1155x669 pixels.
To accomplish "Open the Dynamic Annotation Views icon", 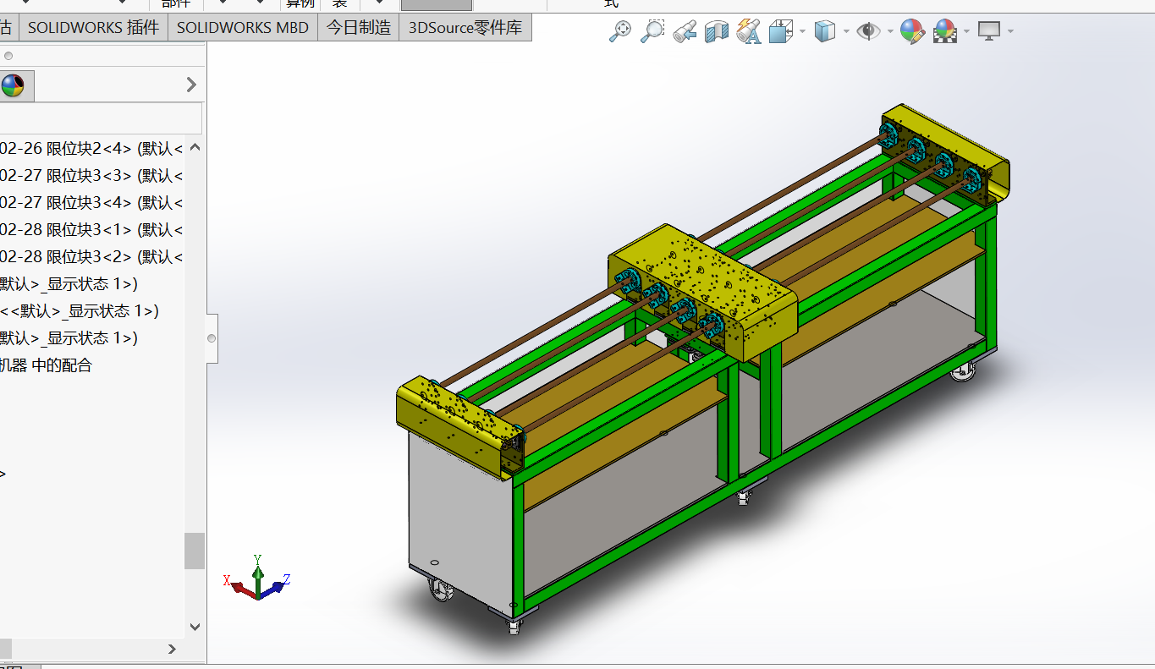I will click(x=748, y=31).
